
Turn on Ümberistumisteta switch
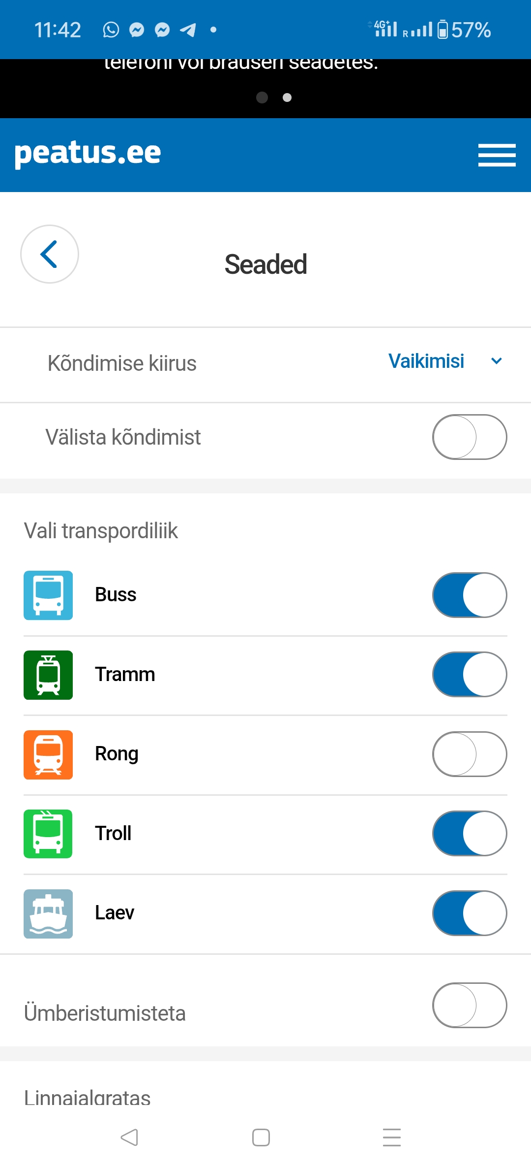pos(470,1005)
